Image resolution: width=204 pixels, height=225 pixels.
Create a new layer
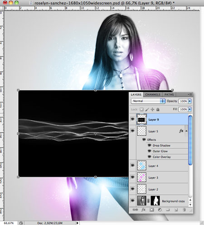176,210
